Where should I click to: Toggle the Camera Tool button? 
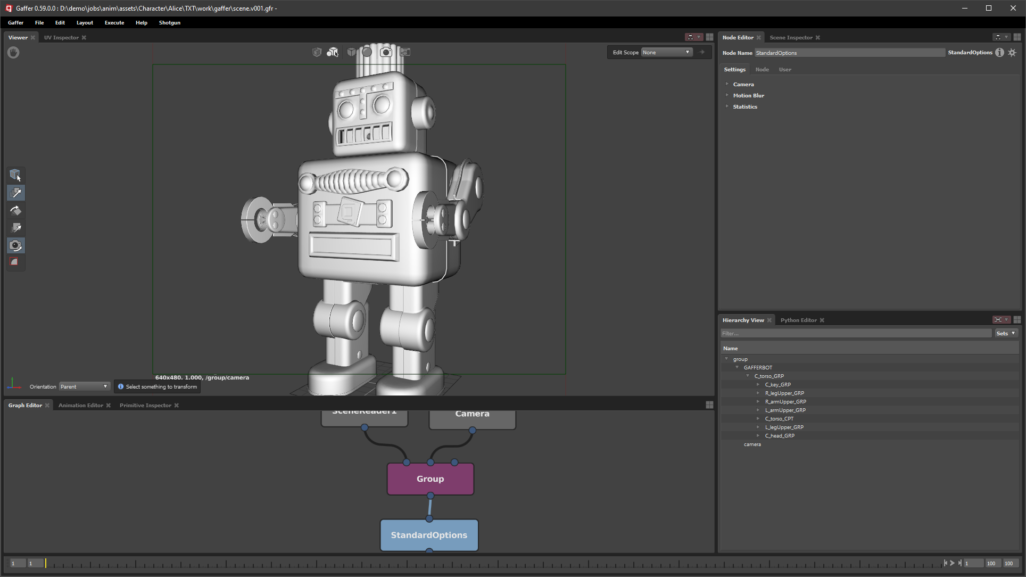click(15, 245)
